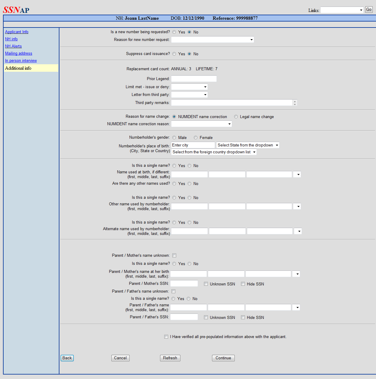Check Parent / Mother's name unknown box
Viewport: 376px width, 379px height.
click(174, 255)
